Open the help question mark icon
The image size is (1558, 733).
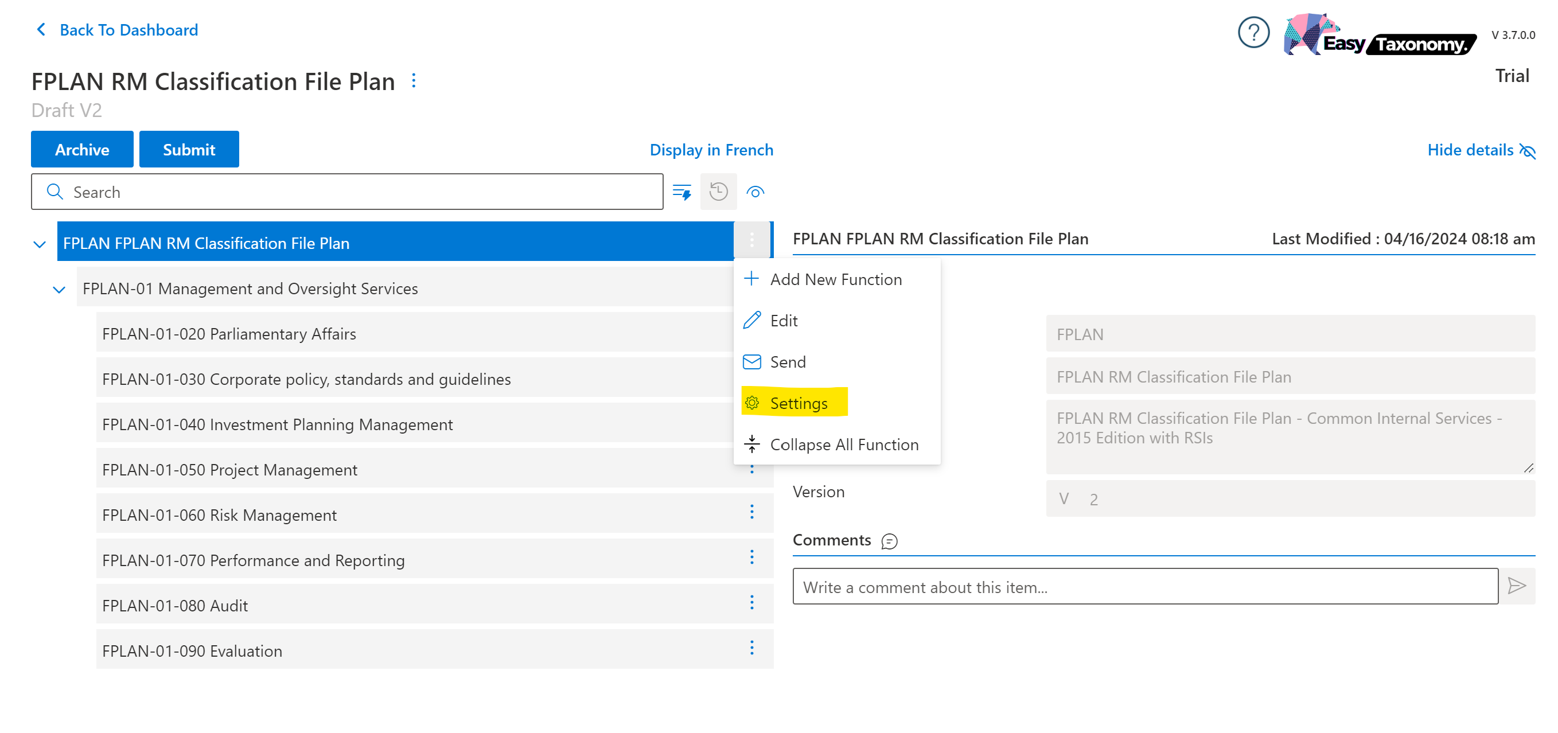[1253, 33]
